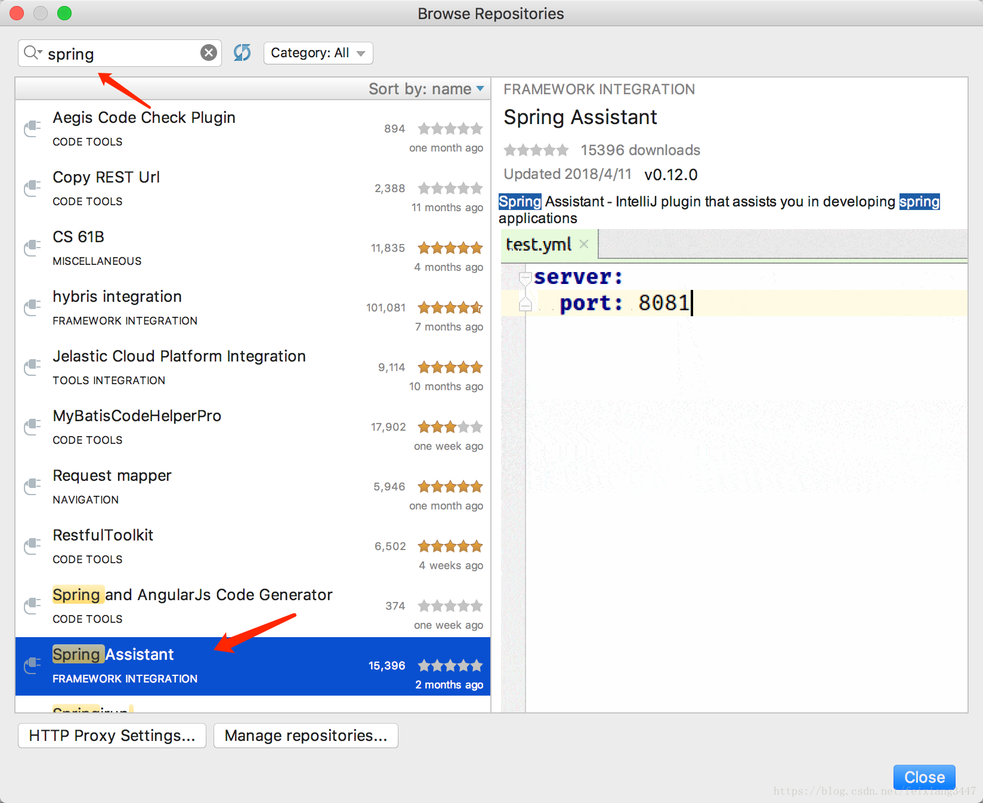Clear the spring search text
Screen dimensions: 983x803
208,53
